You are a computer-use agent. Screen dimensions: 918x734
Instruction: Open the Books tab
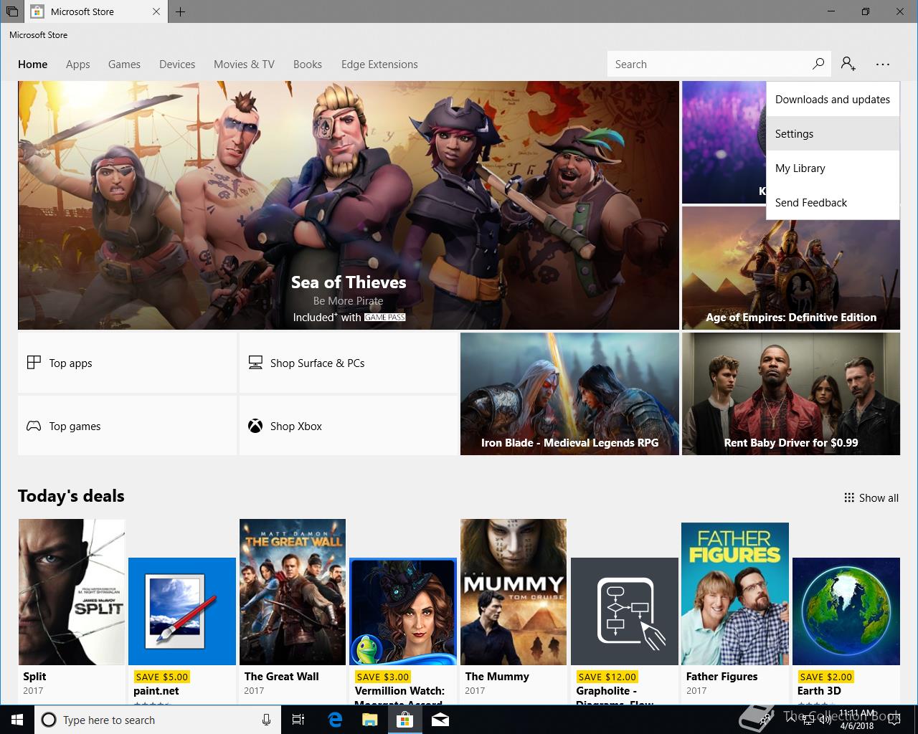click(308, 64)
